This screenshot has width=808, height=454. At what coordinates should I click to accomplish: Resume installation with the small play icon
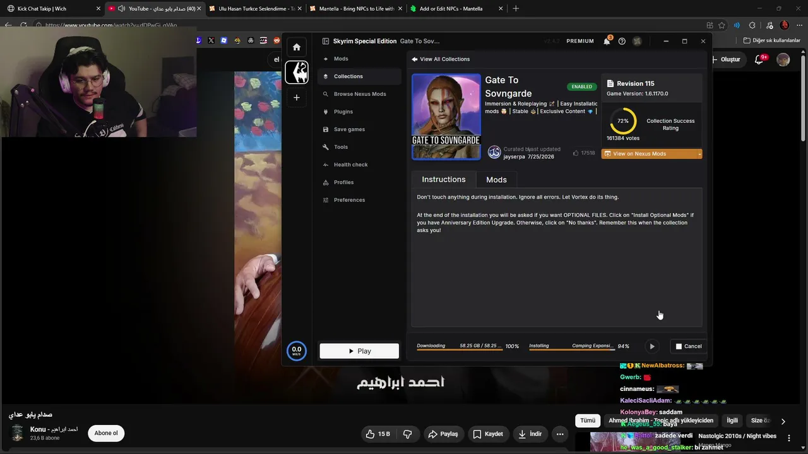pyautogui.click(x=652, y=346)
